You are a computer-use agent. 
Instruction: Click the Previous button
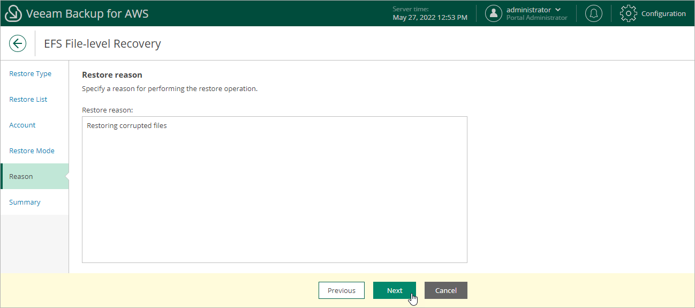pyautogui.click(x=342, y=290)
